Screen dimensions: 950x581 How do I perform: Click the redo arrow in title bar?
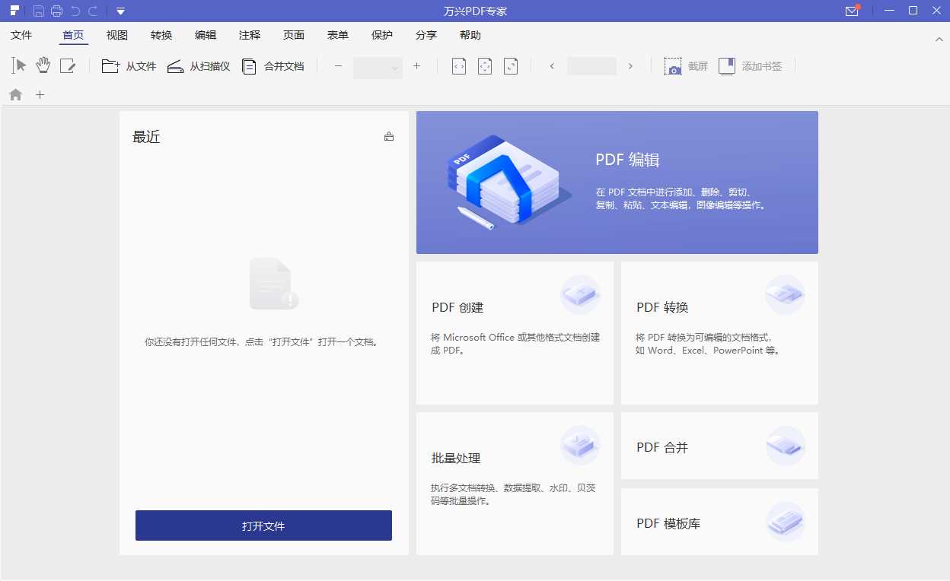click(93, 11)
